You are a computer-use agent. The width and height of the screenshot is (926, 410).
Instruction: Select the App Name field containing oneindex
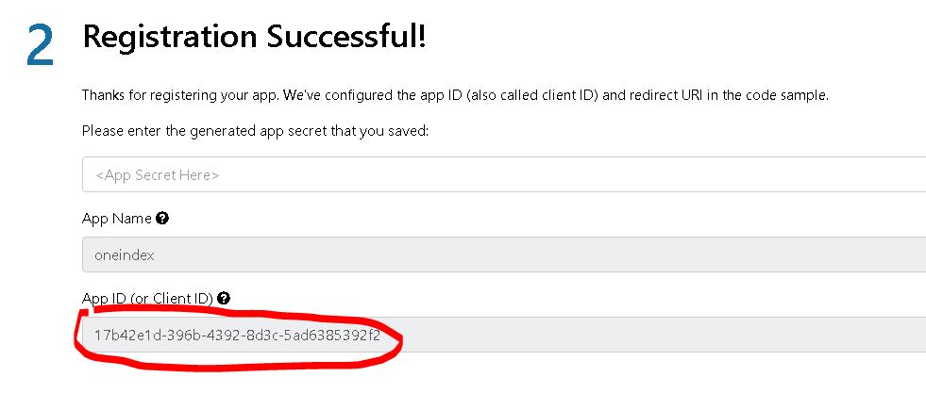504,254
